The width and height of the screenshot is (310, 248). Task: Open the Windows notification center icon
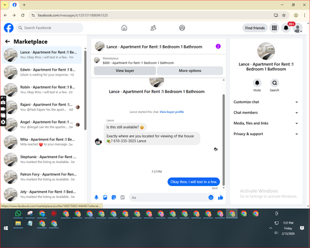(302, 228)
